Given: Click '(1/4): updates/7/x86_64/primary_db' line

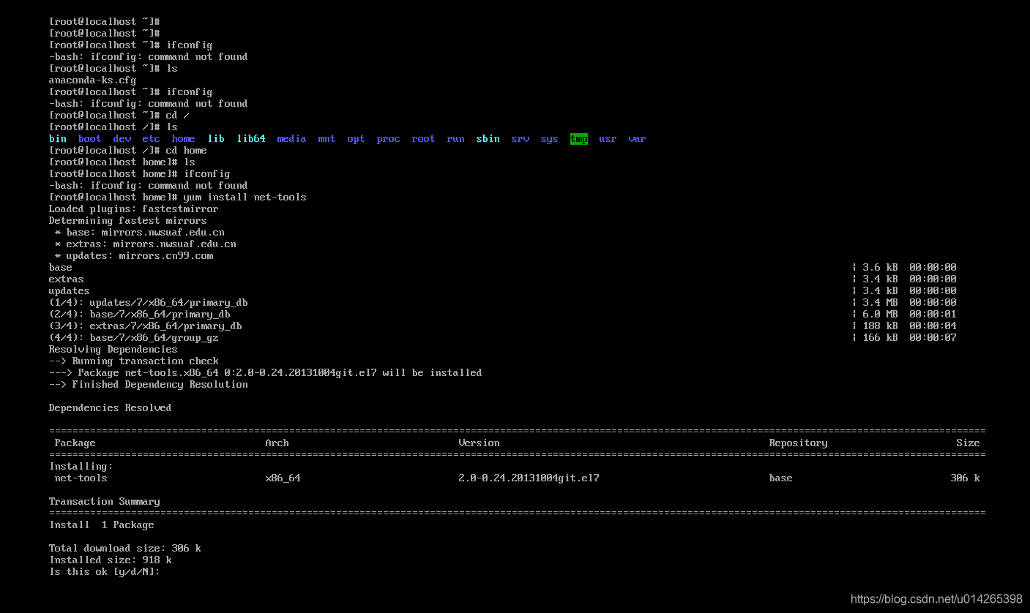Looking at the screenshot, I should pos(149,303).
